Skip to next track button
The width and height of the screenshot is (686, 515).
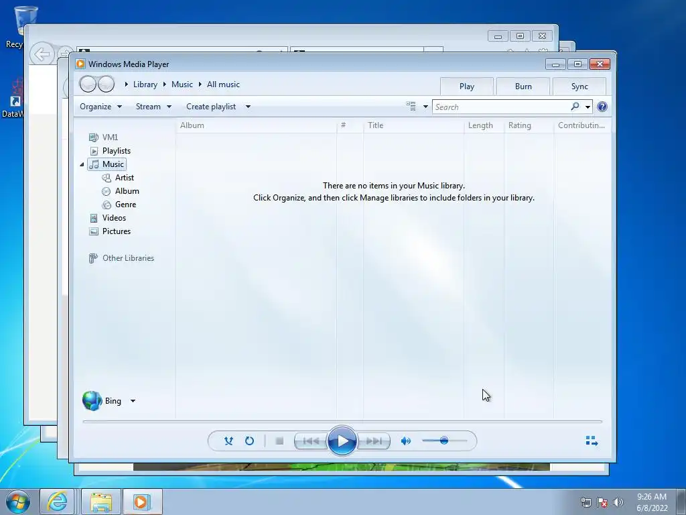tap(374, 441)
